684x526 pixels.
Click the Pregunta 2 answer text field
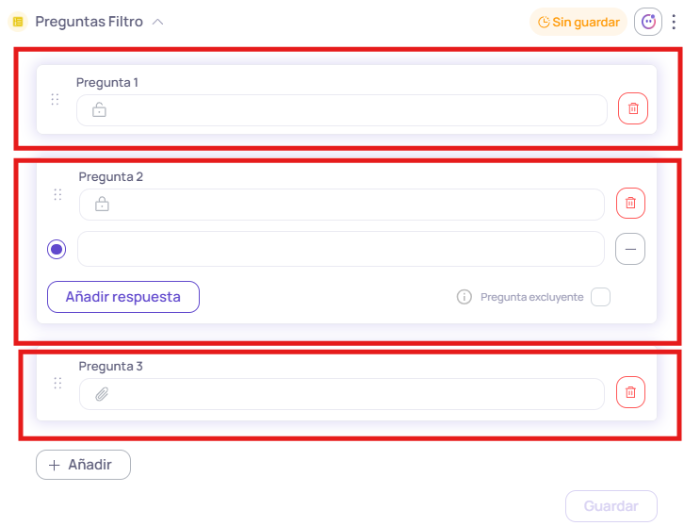tap(339, 249)
